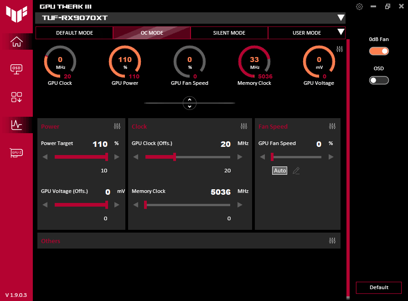Select the monitoring chart icon in sidebar
This screenshot has height=301, width=408.
tap(16, 125)
